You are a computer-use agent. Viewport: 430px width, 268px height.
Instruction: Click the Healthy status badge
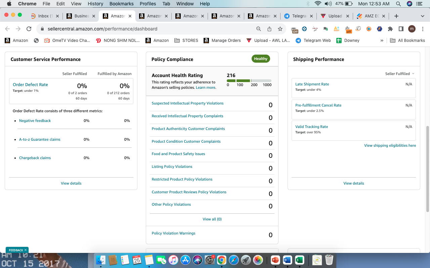[x=261, y=59]
